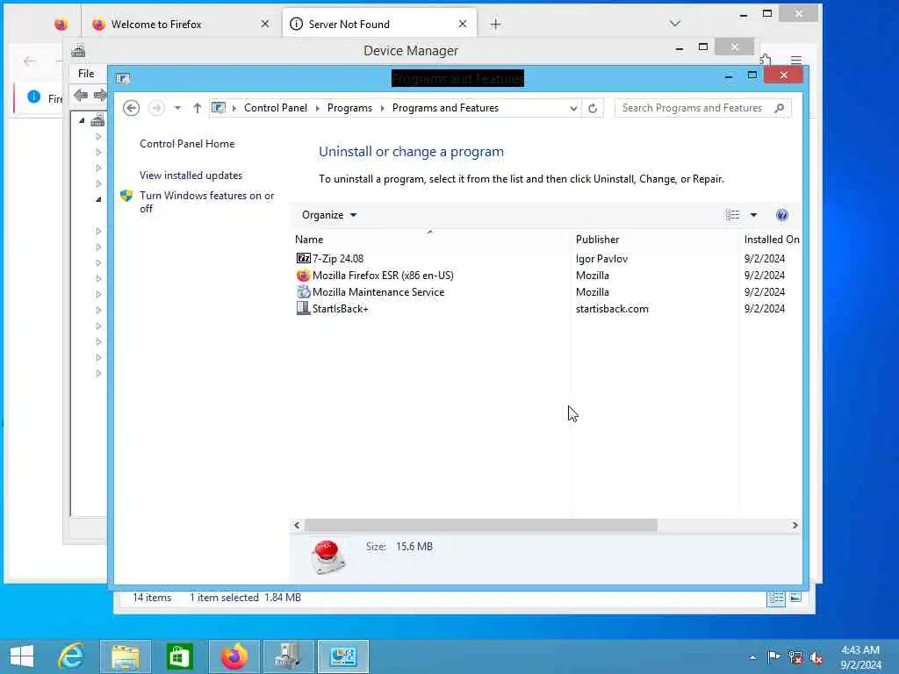899x674 pixels.
Task: Show hidden tray icons
Action: [x=752, y=657]
